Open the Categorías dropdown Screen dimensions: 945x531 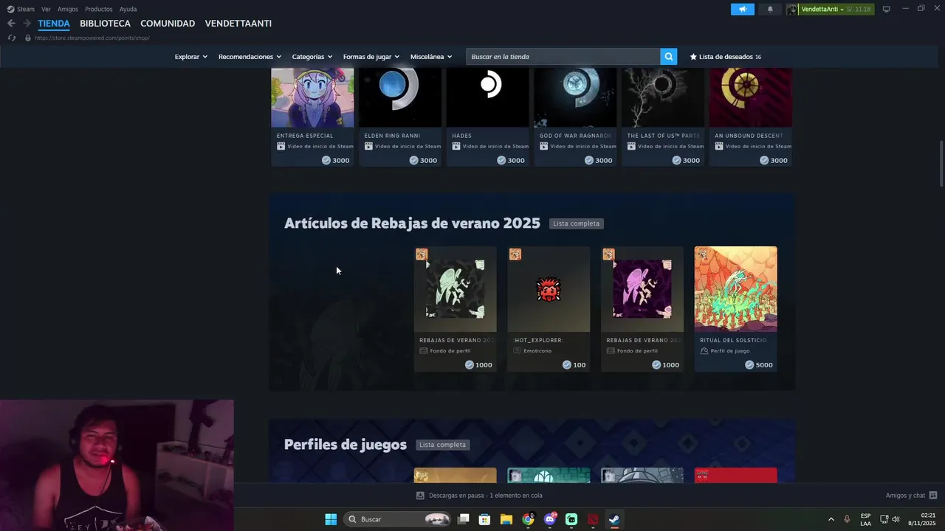312,57
